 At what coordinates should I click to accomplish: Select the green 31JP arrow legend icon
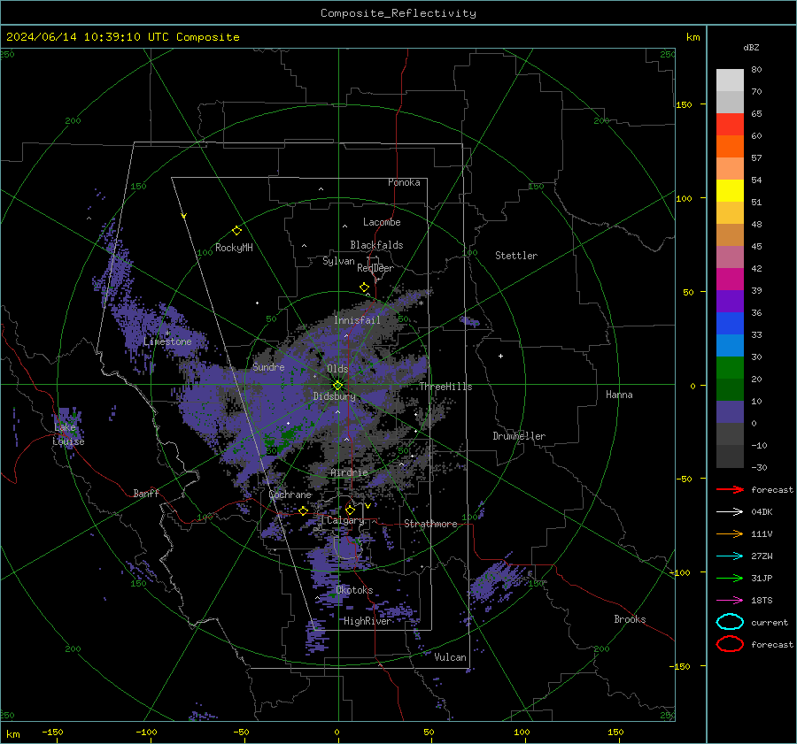click(730, 578)
